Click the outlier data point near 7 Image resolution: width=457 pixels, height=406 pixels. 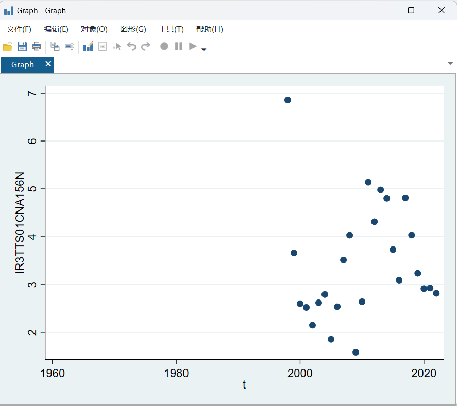287,100
